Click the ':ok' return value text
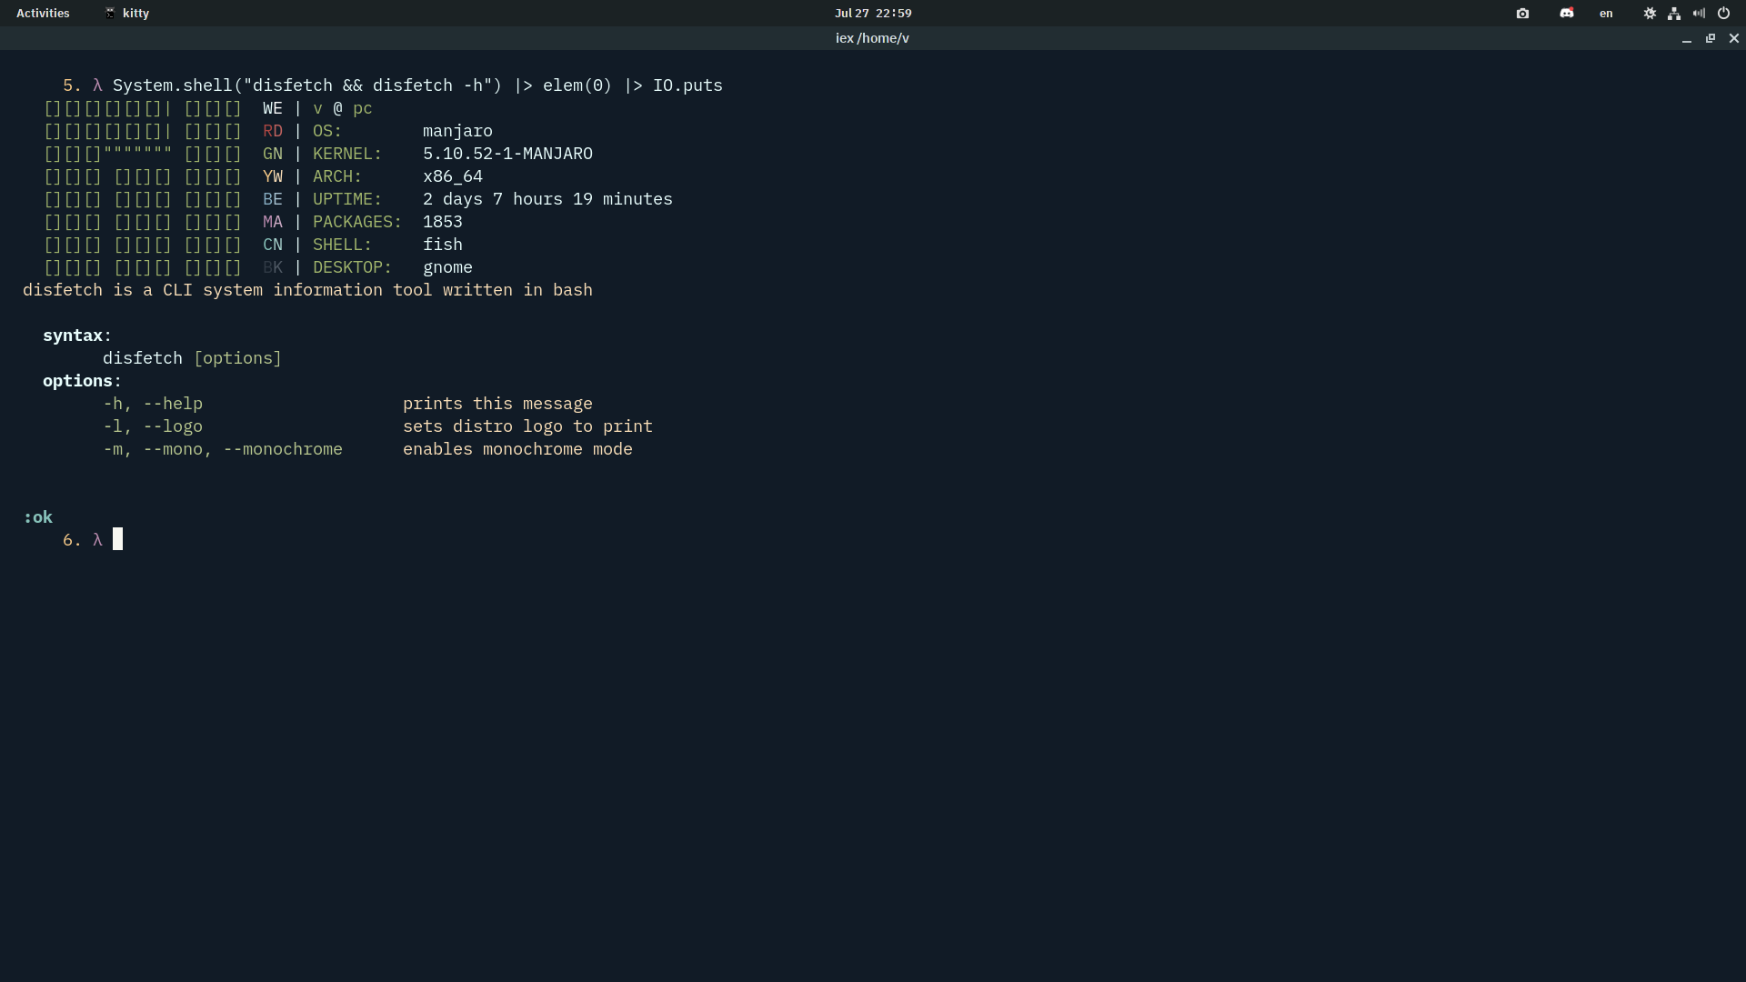This screenshot has height=982, width=1746. click(38, 517)
